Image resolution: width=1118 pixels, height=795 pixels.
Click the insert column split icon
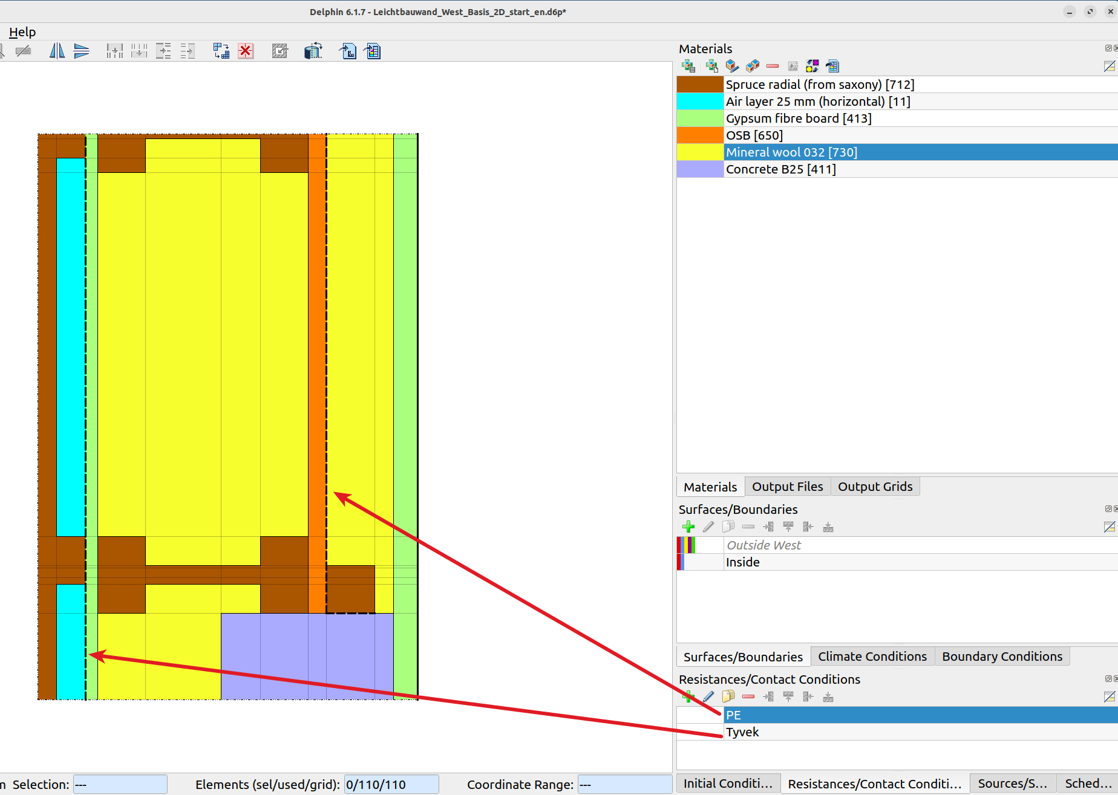pyautogui.click(x=115, y=51)
